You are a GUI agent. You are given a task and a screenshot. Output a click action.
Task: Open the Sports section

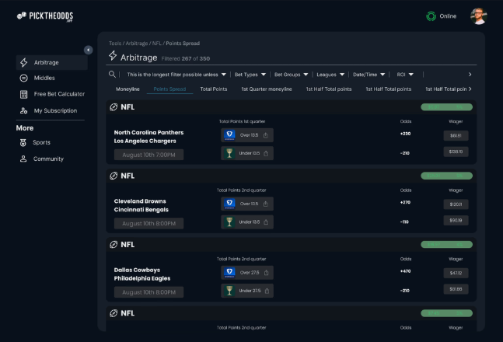pyautogui.click(x=41, y=142)
